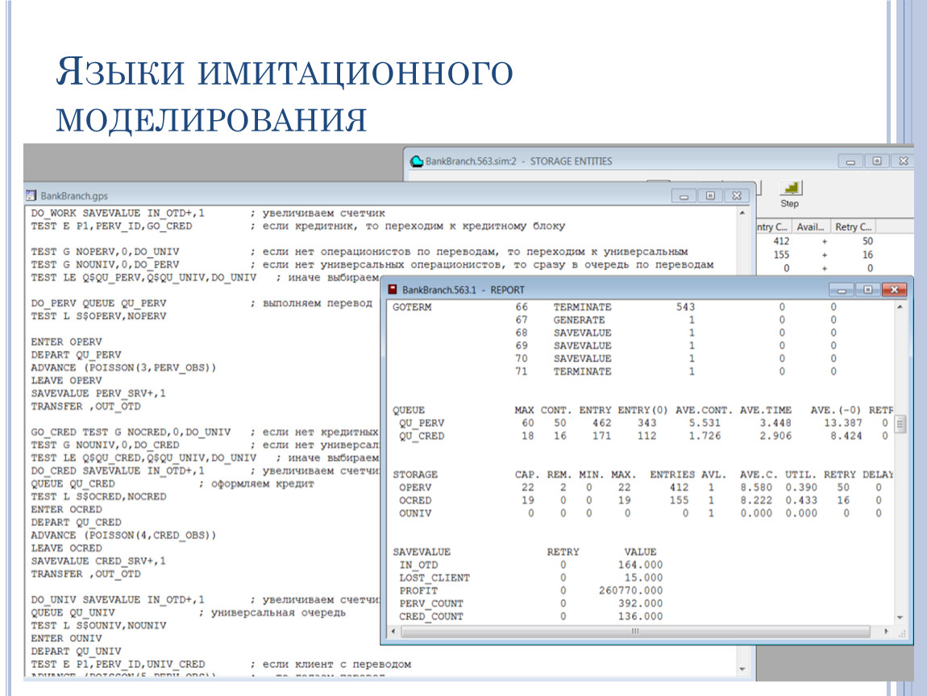Click the value 412 in Storage Entities
Screen dimensions: 927x696
[781, 241]
